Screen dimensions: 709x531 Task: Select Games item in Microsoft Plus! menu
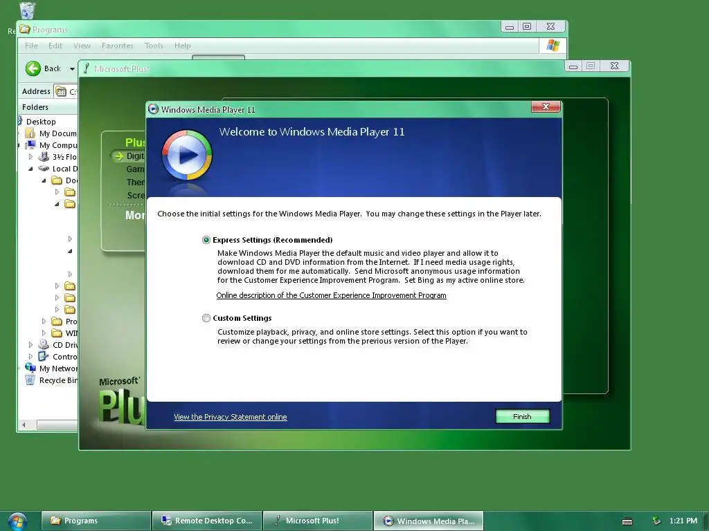click(136, 169)
